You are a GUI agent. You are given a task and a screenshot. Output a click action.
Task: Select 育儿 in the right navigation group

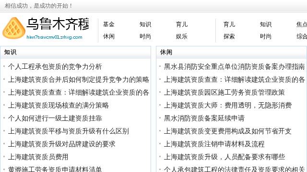(229, 24)
